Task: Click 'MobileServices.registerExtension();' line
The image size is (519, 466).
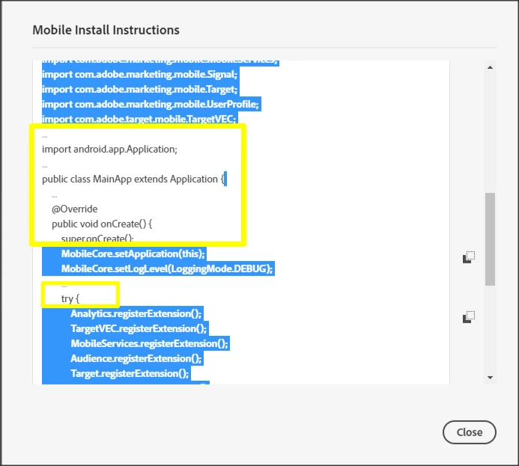Action: 149,343
